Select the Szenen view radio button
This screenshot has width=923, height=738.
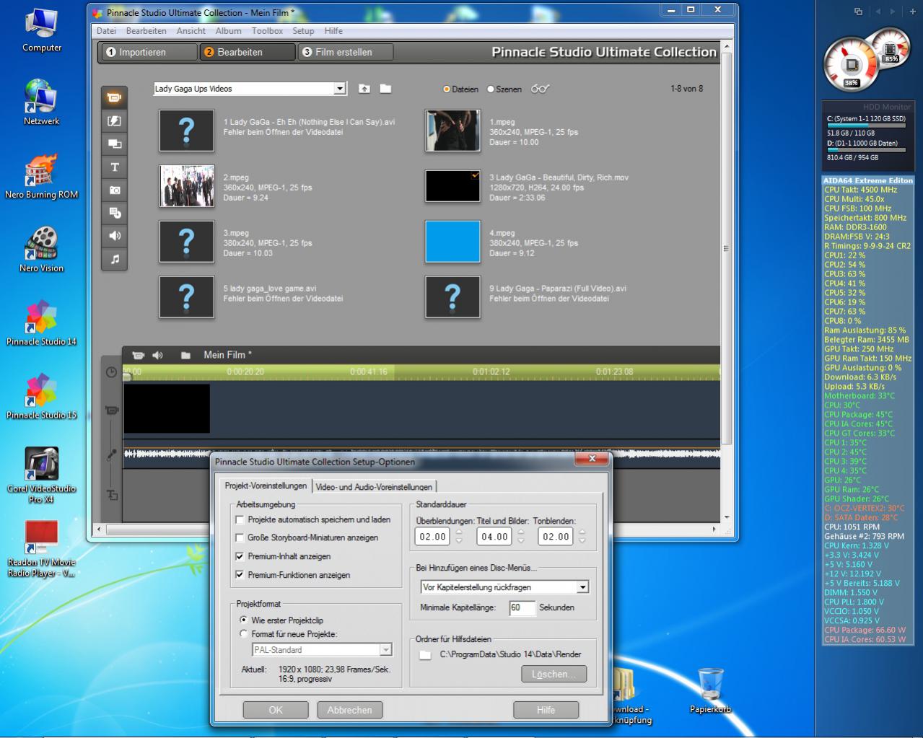(x=491, y=89)
